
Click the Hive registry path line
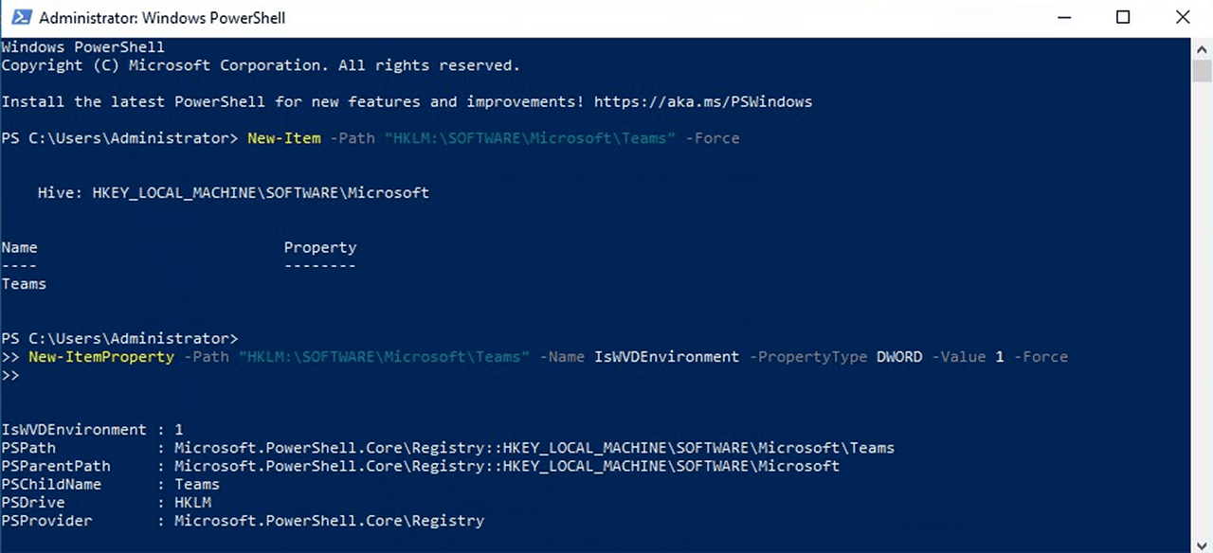(233, 193)
